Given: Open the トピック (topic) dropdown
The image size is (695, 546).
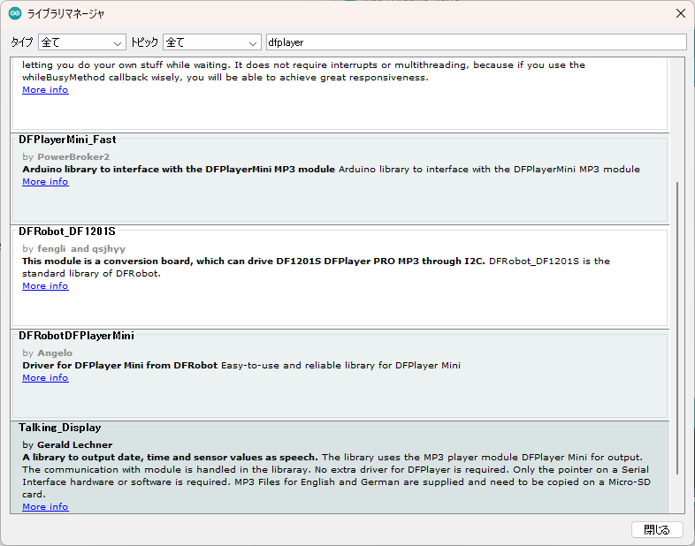Looking at the screenshot, I should (212, 42).
